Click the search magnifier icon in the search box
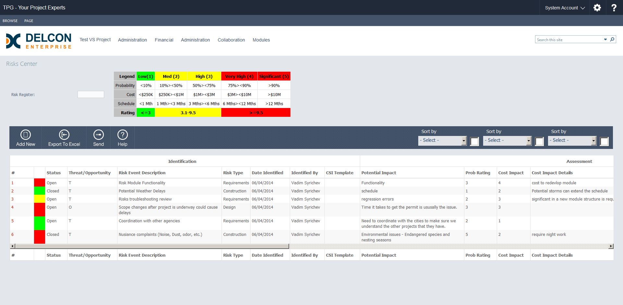Screen dimensions: 623x305 point(613,39)
